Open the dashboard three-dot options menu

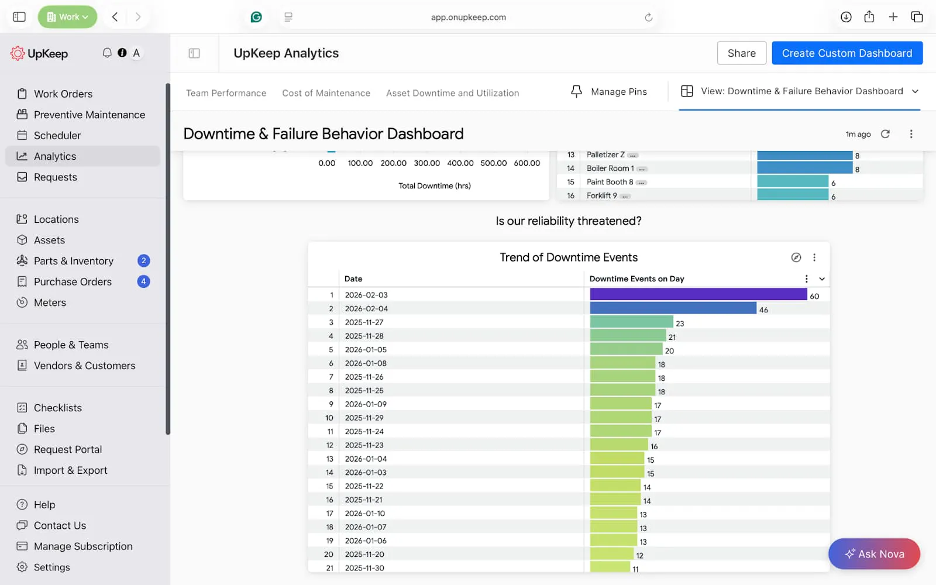tap(911, 134)
